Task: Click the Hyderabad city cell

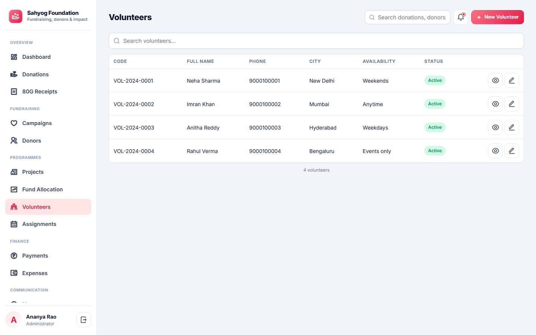Action: point(323,128)
